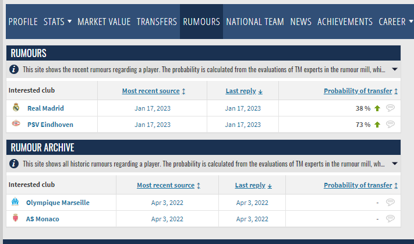Screen dimensions: 414x244
Task: Open the Olympique Marseille club link
Action: click(x=58, y=202)
